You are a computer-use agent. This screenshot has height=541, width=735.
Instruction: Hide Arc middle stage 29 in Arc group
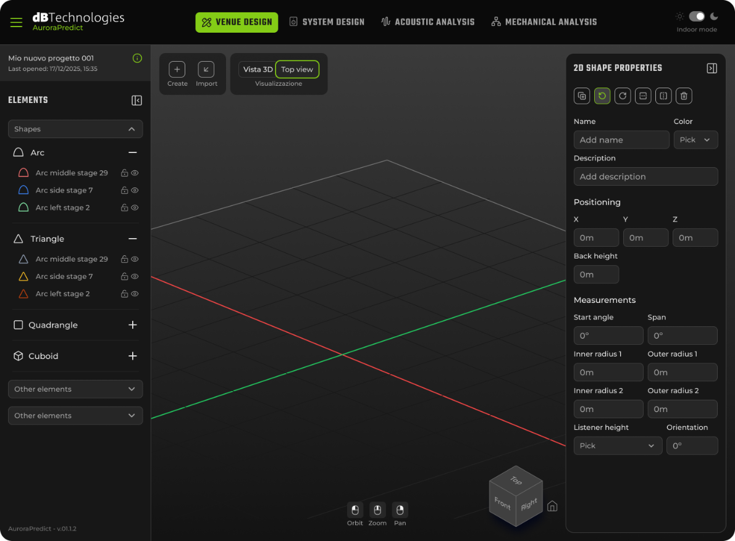click(x=135, y=173)
